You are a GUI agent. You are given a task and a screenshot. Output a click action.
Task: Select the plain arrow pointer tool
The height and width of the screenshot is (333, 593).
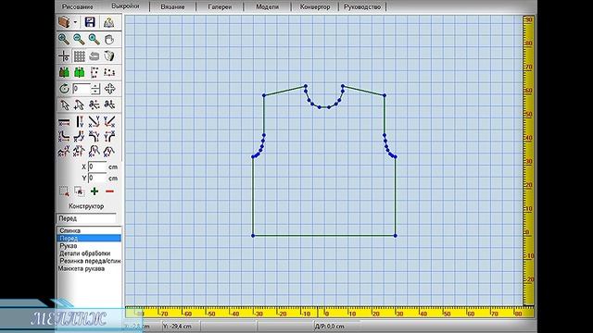coord(65,105)
